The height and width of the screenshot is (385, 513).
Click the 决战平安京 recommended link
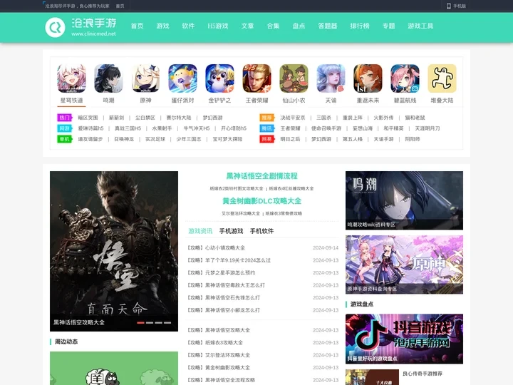tap(293, 118)
